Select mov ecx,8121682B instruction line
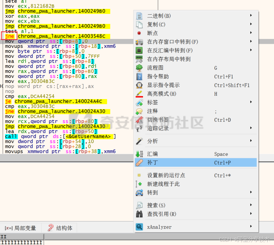The width and height of the screenshot is (274, 245). (x=30, y=6)
